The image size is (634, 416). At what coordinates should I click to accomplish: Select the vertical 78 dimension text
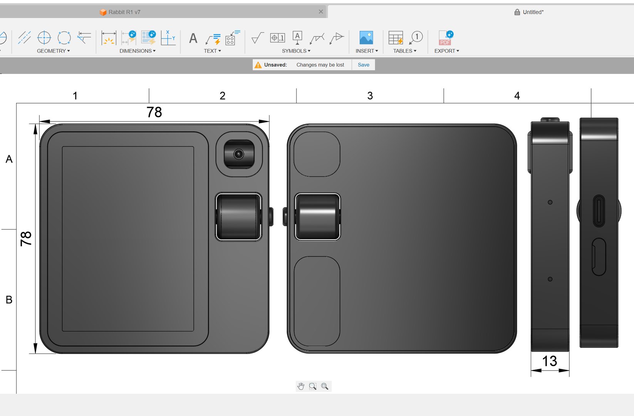coord(26,239)
